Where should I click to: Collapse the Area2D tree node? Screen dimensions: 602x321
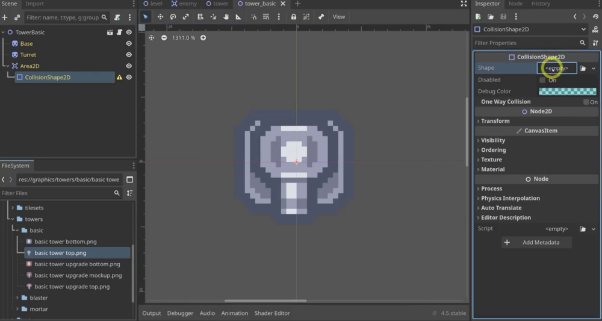[x=8, y=66]
